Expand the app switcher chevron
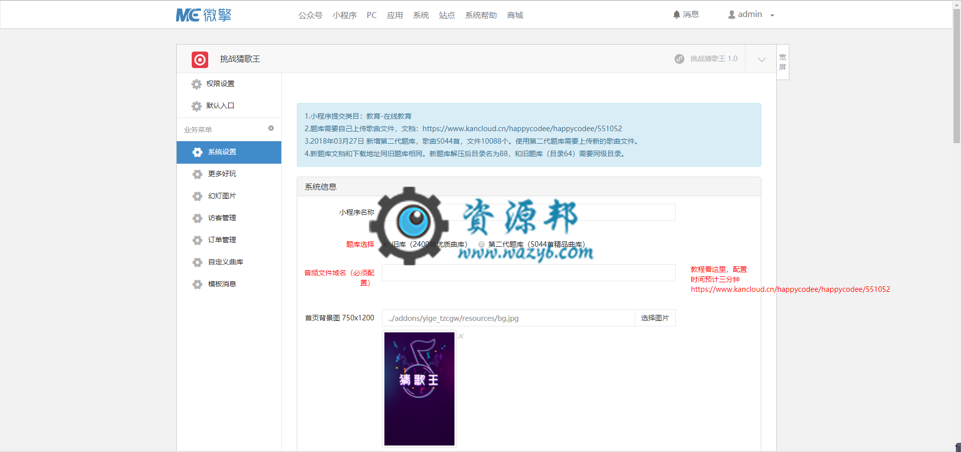The width and height of the screenshot is (961, 452). [x=761, y=59]
